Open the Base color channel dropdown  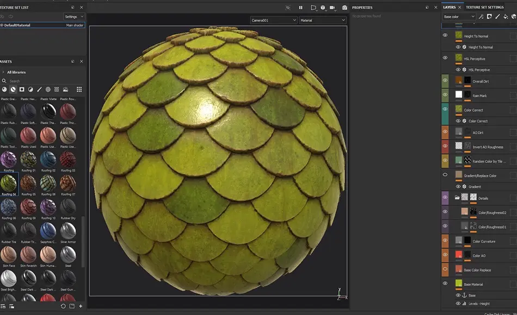pyautogui.click(x=459, y=16)
